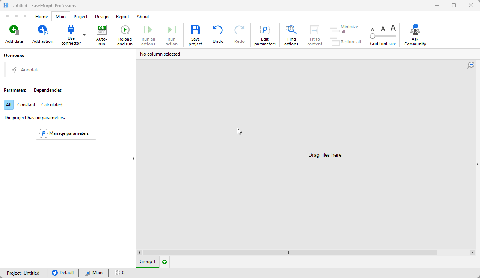
Task: Save the project with the floppy icon
Action: tap(195, 30)
